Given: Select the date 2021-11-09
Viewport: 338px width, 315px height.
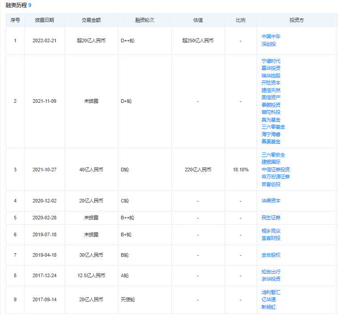Looking at the screenshot, I should tap(44, 101).
